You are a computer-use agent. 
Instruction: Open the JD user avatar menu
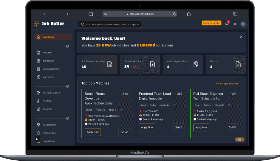243,24
